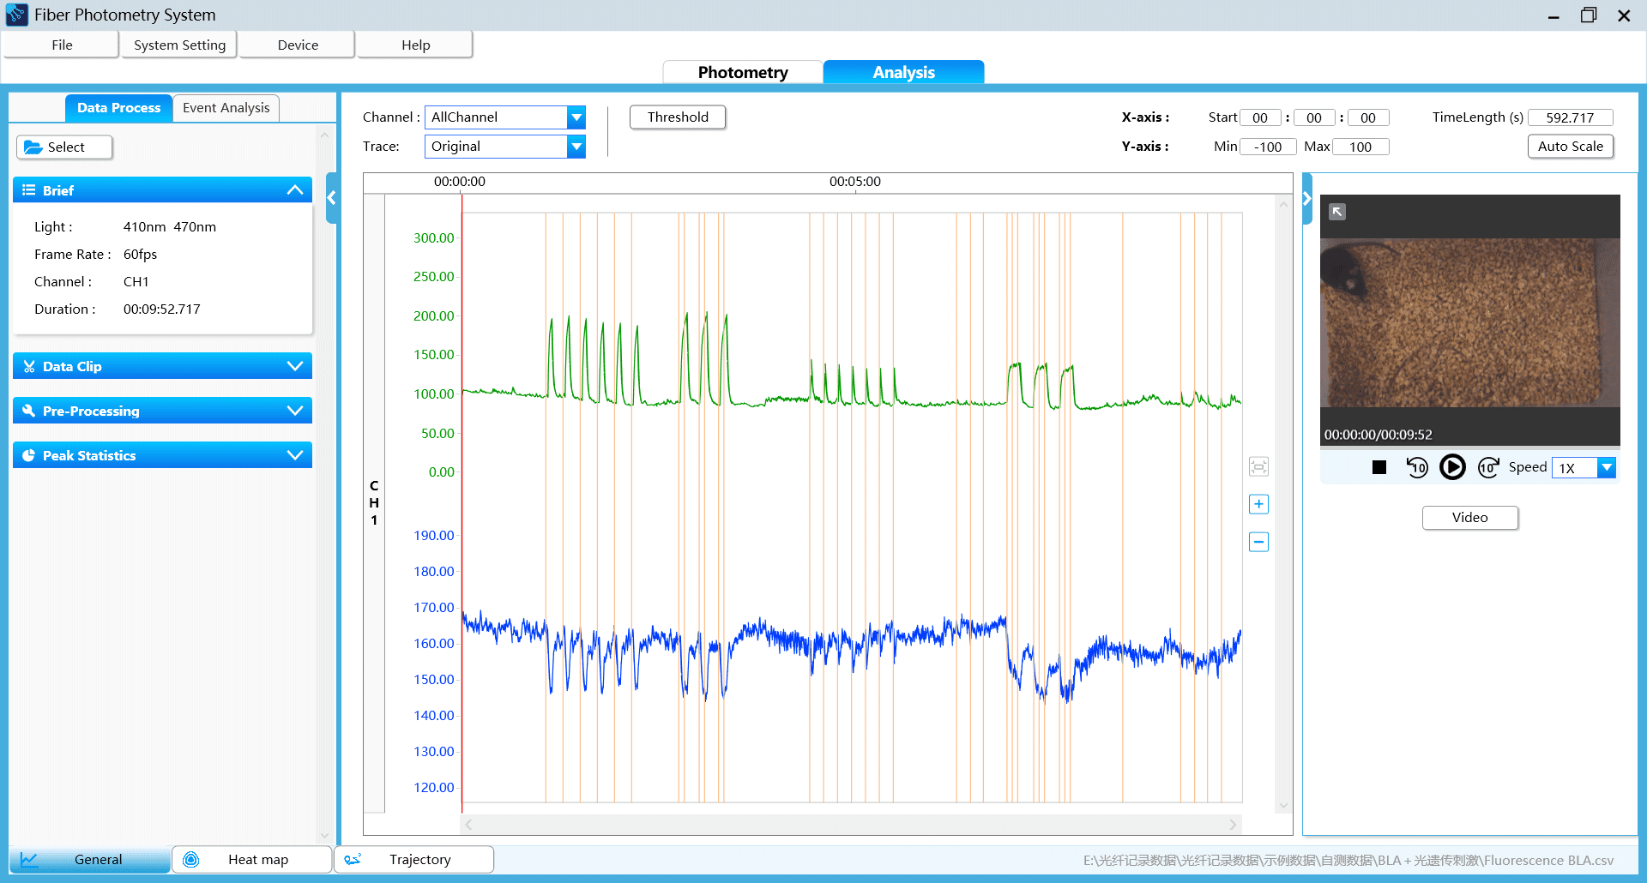Open the playback Speed dropdown

pos(1608,468)
